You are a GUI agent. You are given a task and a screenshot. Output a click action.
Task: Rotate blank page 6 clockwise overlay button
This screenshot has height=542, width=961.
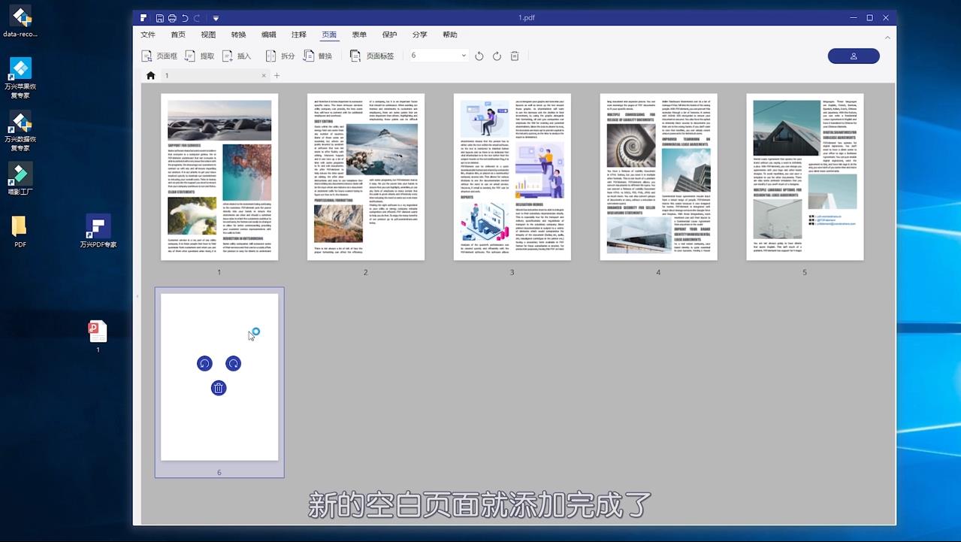point(234,364)
